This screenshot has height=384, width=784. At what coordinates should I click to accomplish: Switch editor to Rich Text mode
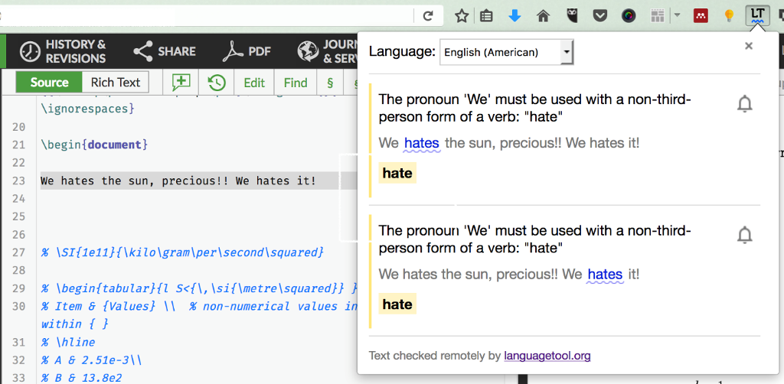coord(116,83)
